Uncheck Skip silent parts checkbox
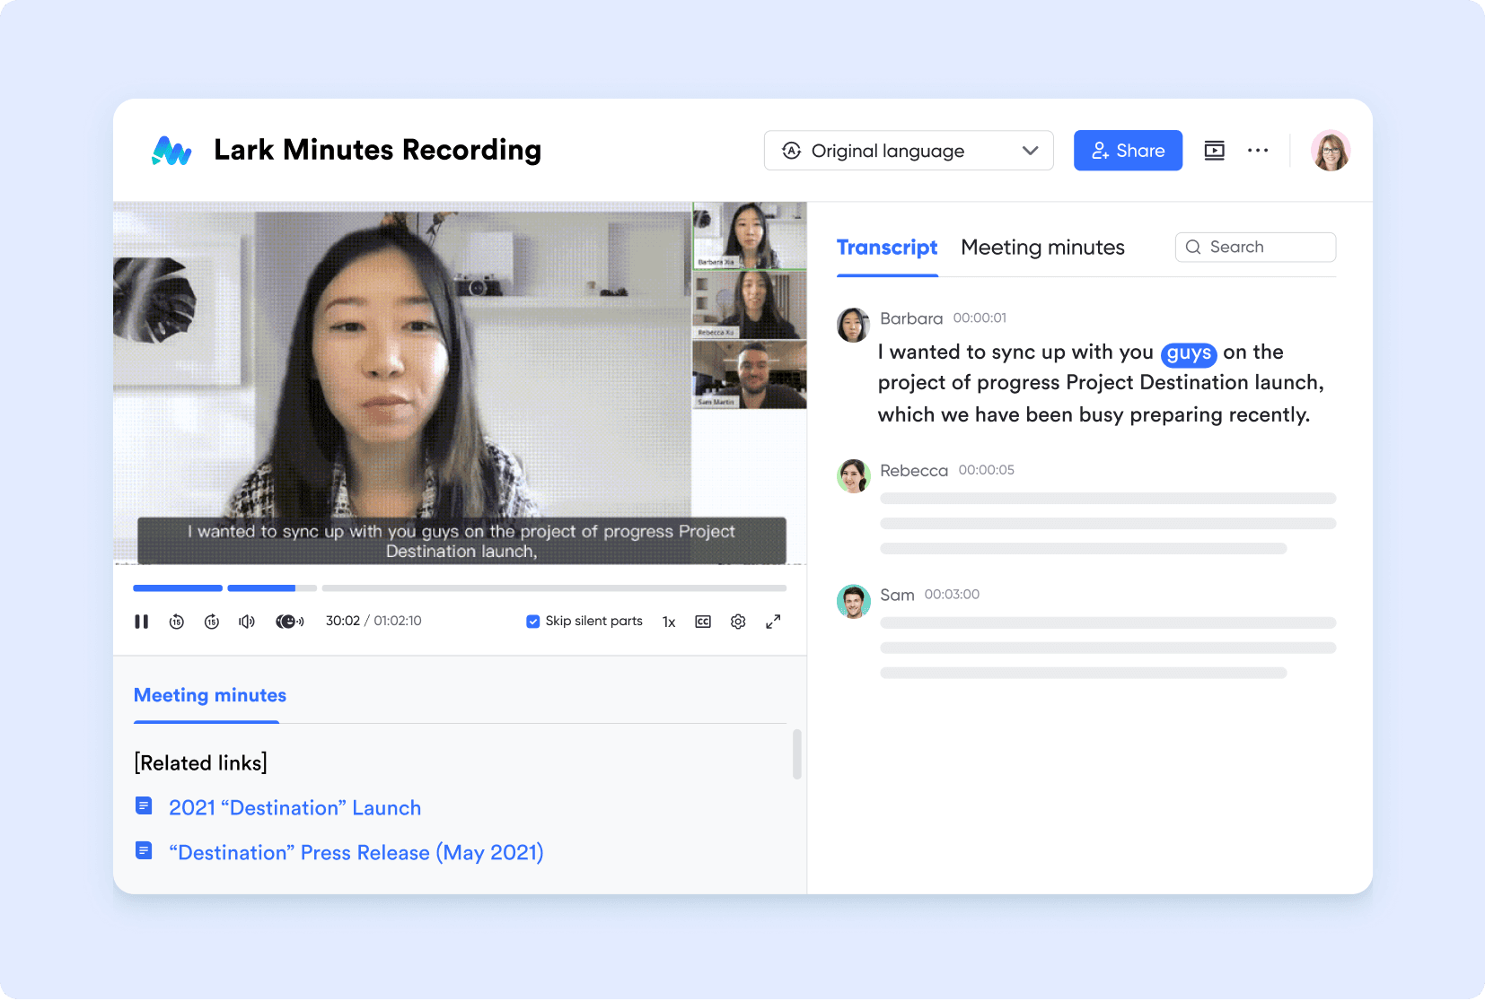This screenshot has width=1485, height=1001. (x=532, y=622)
